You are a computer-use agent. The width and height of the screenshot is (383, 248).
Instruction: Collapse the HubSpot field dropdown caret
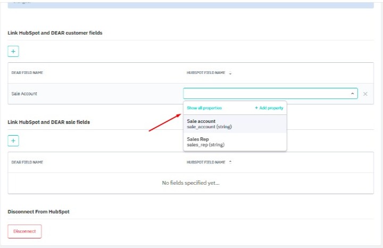click(x=352, y=94)
